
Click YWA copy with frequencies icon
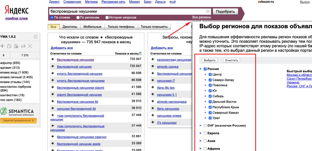[x=16, y=46]
